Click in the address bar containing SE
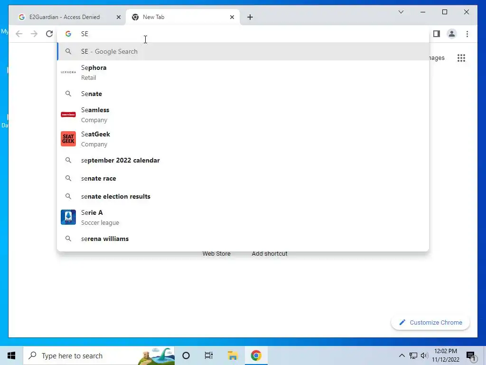The width and height of the screenshot is (486, 365). (243, 34)
